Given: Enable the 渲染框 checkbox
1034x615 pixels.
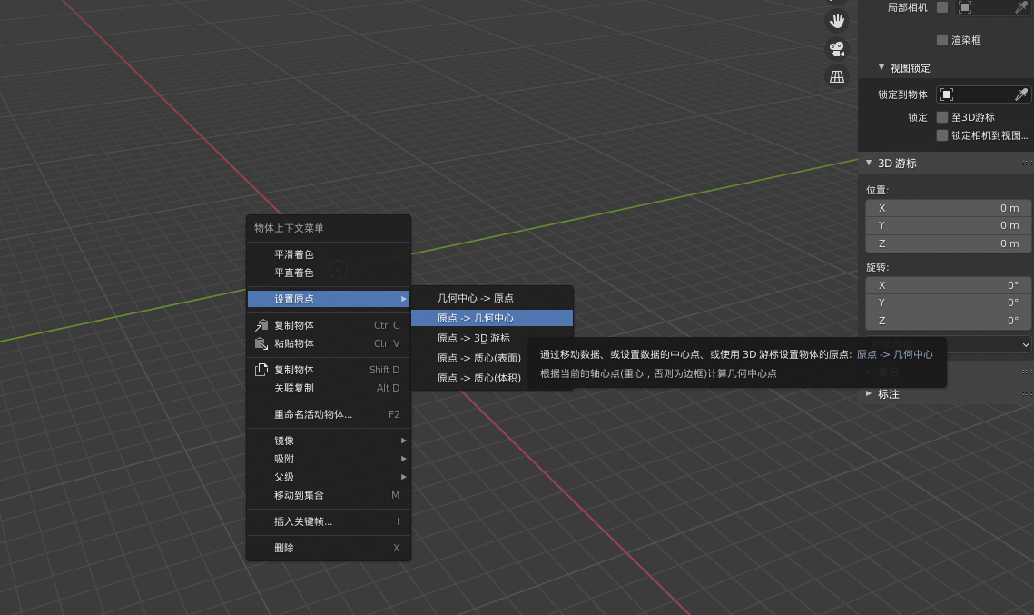Looking at the screenshot, I should point(942,40).
